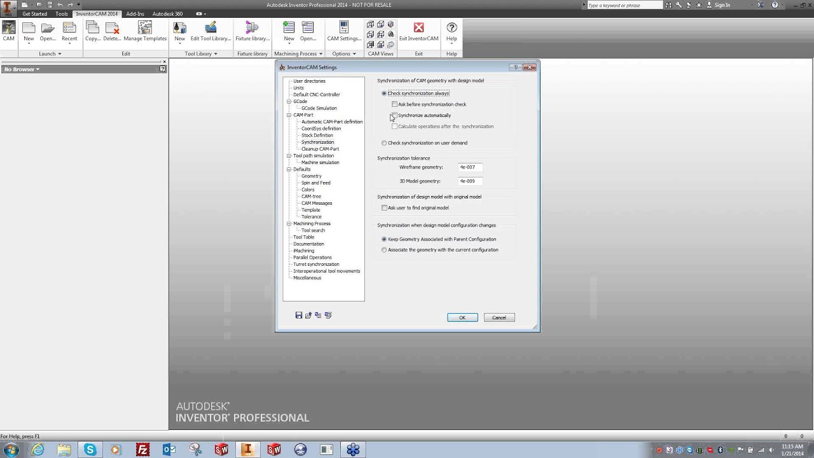Click the browser panel help question icon
The image size is (814, 458).
click(x=163, y=69)
